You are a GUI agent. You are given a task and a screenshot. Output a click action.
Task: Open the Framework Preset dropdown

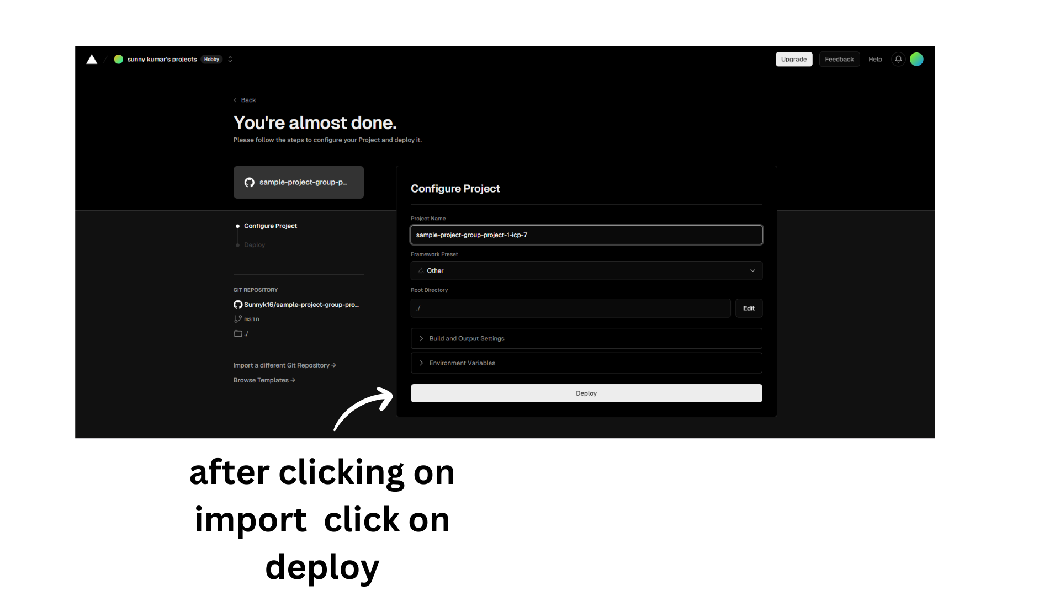(x=586, y=270)
